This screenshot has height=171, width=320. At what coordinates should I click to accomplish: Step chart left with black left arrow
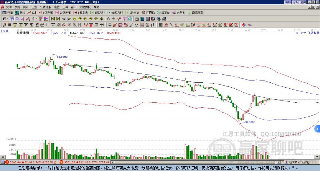point(64,19)
